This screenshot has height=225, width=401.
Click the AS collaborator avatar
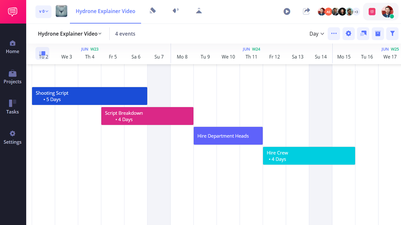pyautogui.click(x=328, y=12)
